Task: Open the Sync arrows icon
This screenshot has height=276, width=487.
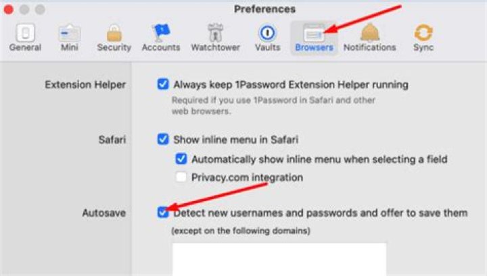Action: 423,32
